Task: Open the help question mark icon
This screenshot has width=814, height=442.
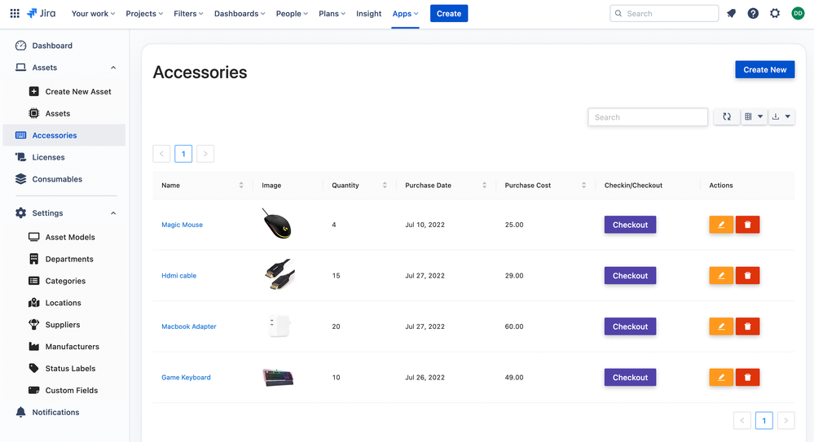Action: point(753,14)
